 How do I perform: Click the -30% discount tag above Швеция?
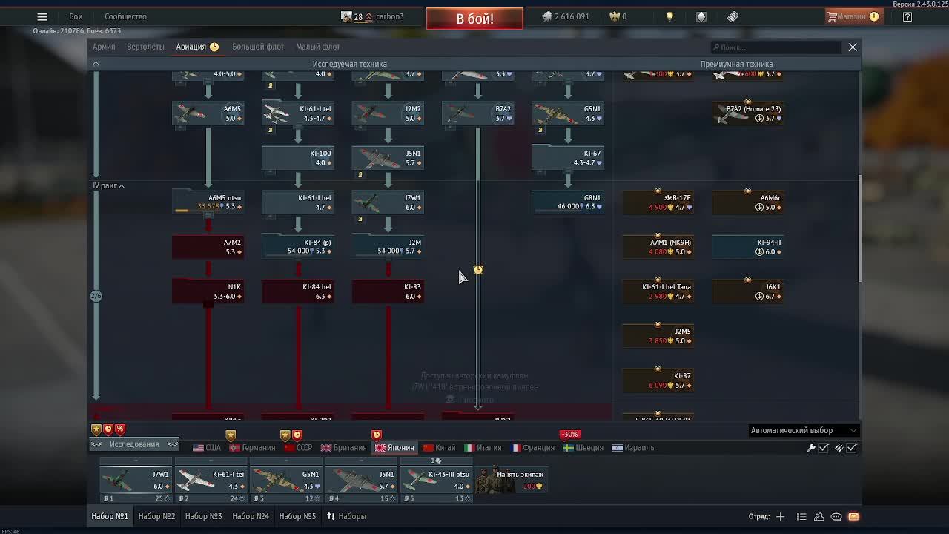tap(569, 434)
